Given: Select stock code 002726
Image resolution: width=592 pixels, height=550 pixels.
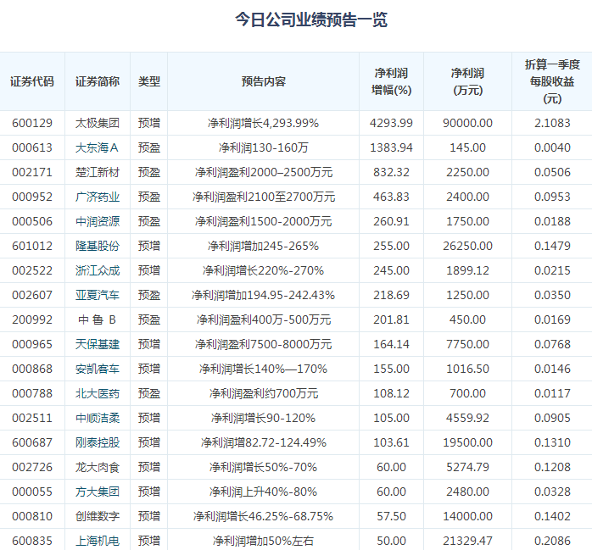Looking at the screenshot, I should [32, 468].
